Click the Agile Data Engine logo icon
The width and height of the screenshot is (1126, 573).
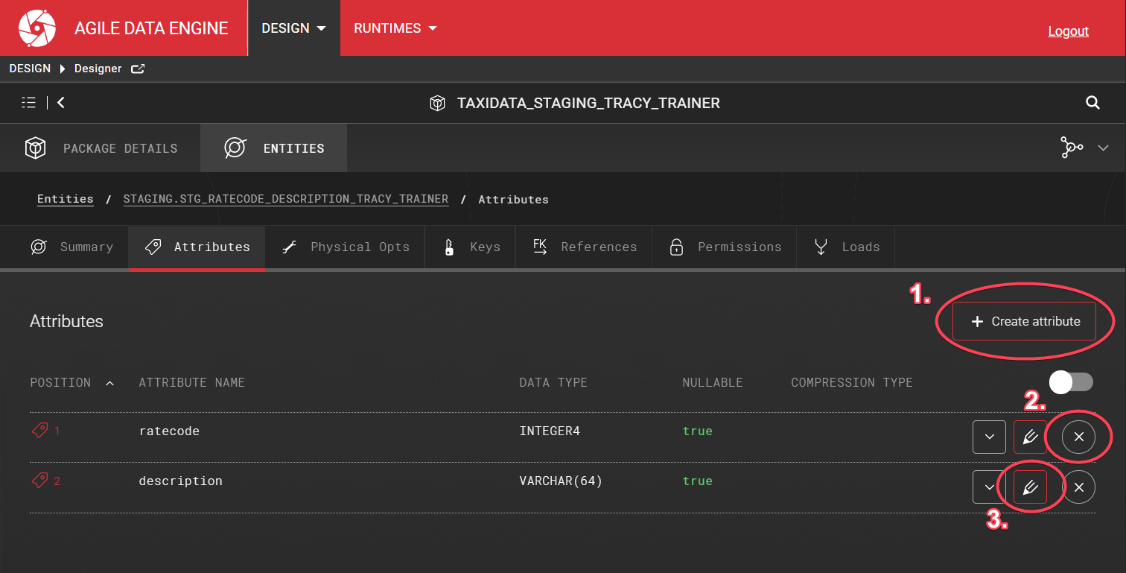click(37, 28)
